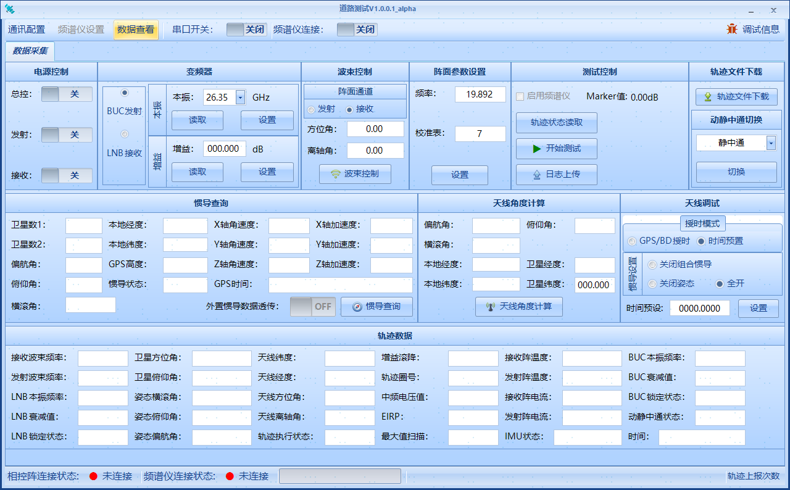Click the 接收波束频率 field
The height and width of the screenshot is (490, 790).
[x=103, y=359]
